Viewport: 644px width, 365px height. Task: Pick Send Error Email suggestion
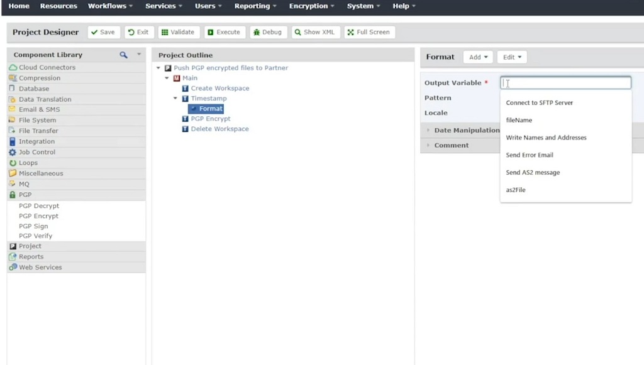click(x=565, y=155)
